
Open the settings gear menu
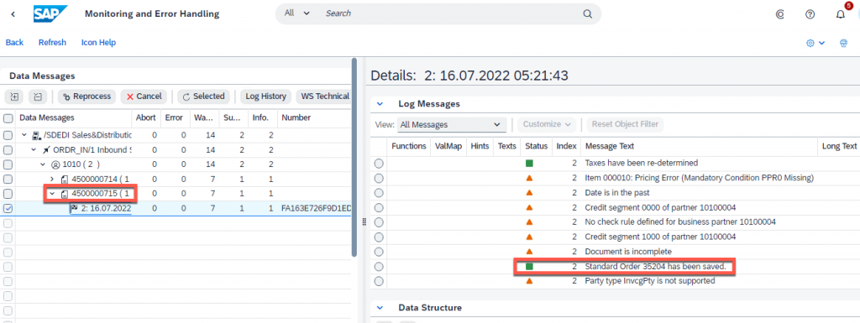click(x=815, y=43)
